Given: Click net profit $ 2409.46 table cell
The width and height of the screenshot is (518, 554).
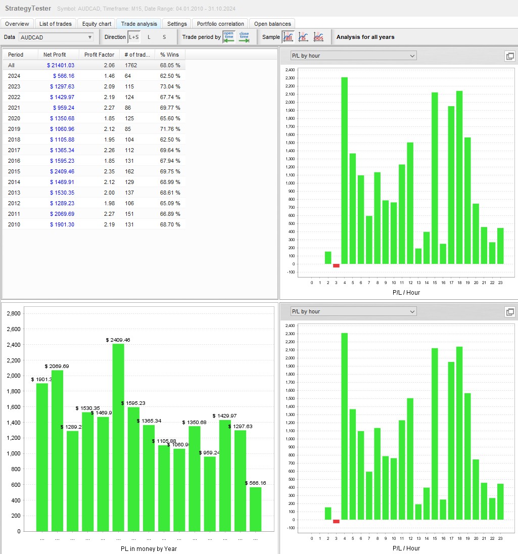Looking at the screenshot, I should coord(62,171).
